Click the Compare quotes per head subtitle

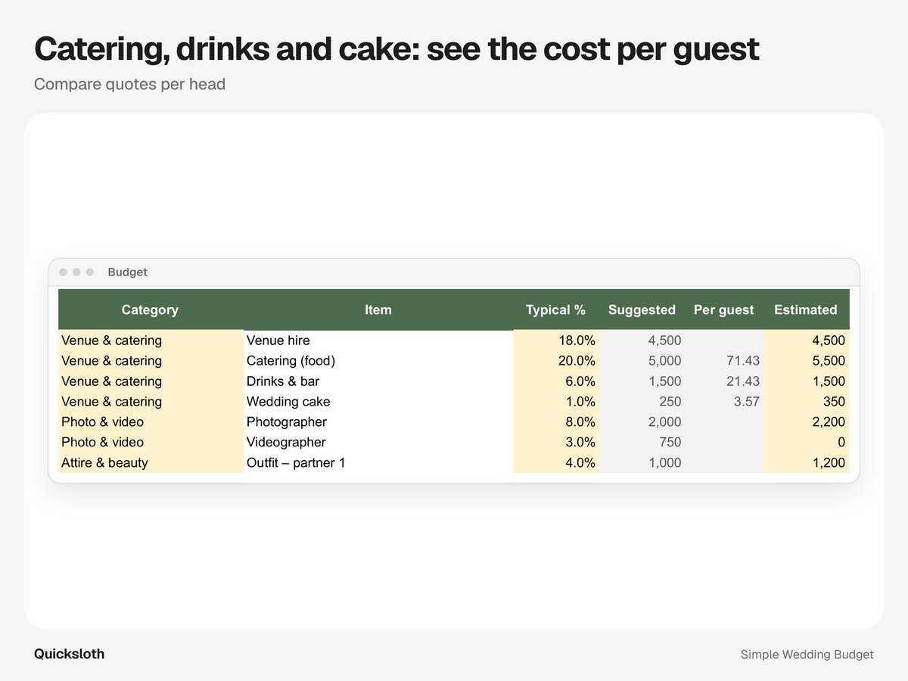tap(129, 84)
